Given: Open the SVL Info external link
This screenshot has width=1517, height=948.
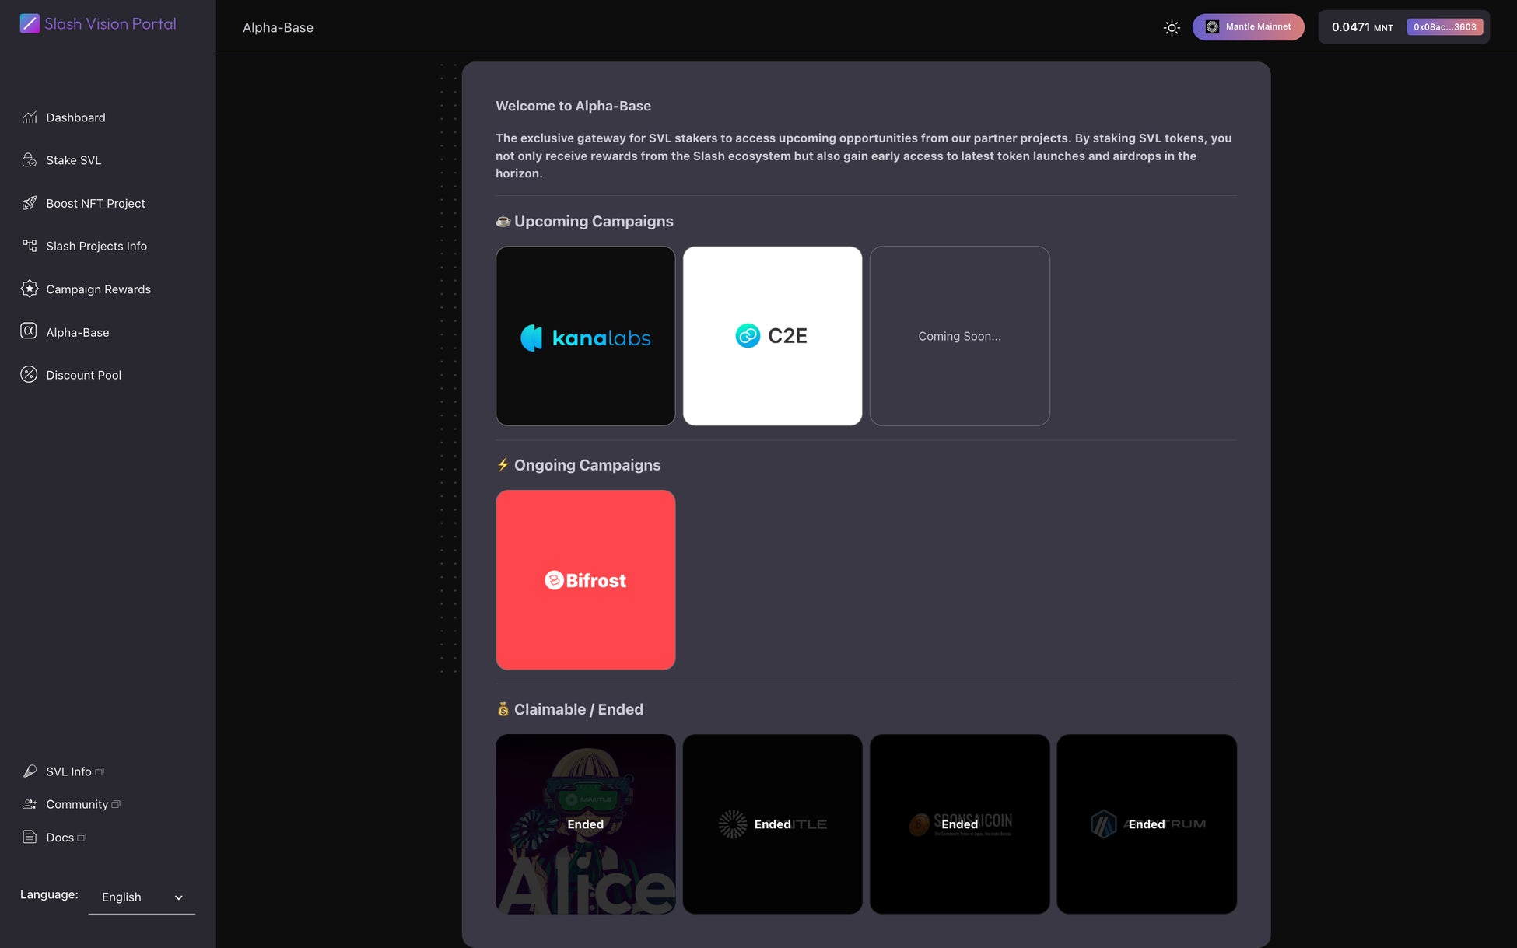Looking at the screenshot, I should point(69,771).
